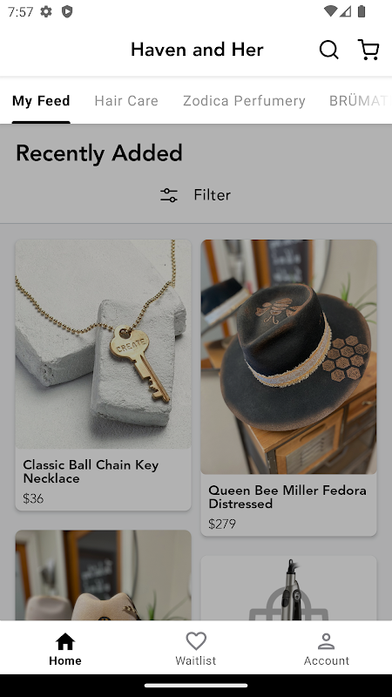Tap the shield icon in status bar

click(67, 11)
